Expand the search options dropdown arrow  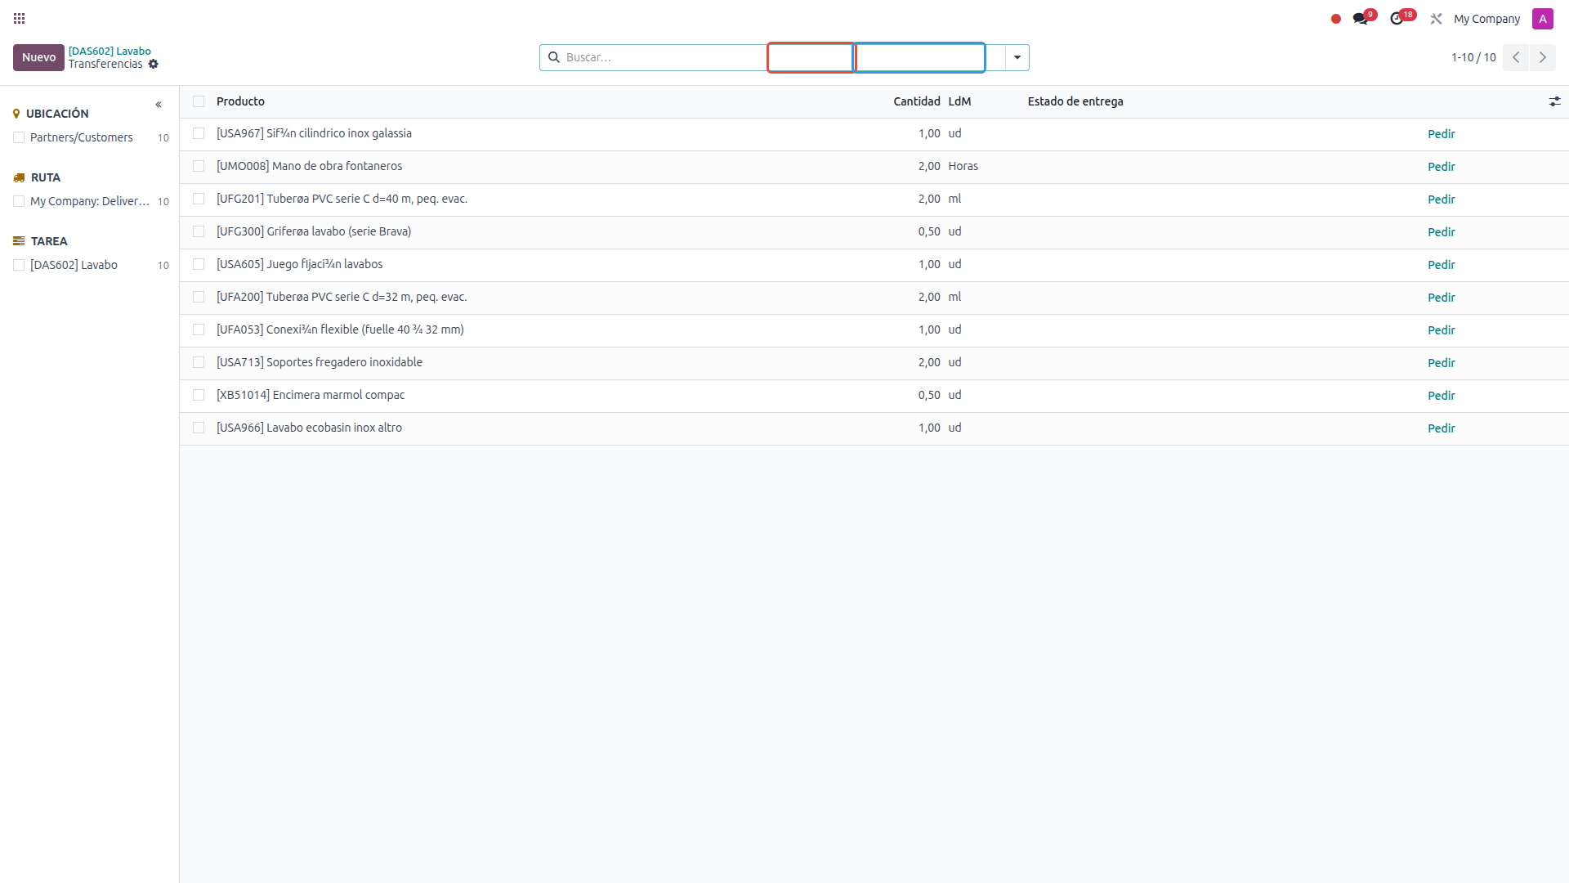coord(1017,58)
